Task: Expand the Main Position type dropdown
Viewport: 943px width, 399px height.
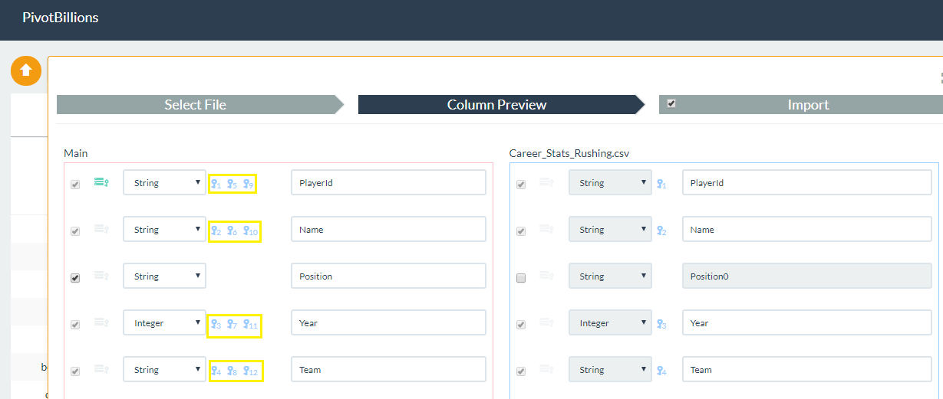Action: [x=164, y=276]
